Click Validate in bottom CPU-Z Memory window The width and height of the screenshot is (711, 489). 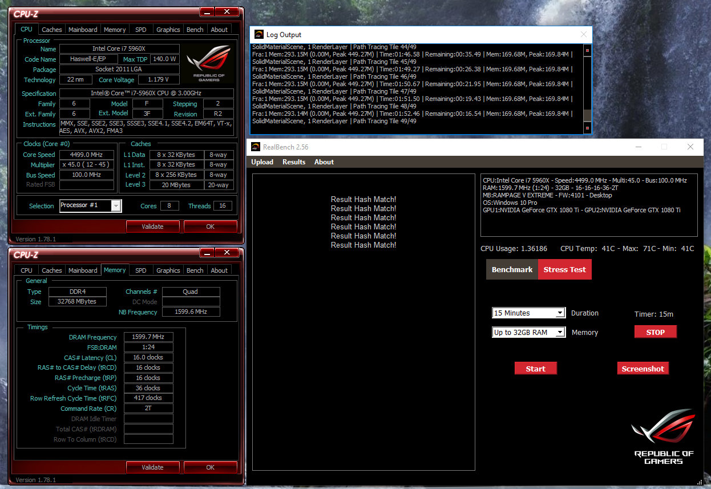tap(153, 467)
